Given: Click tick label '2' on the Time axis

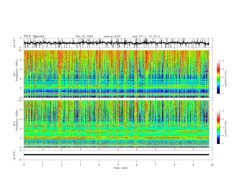Looking at the screenshot, I should tap(62, 165).
